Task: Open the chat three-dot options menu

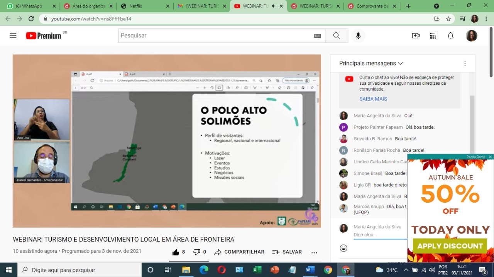Action: [465, 63]
